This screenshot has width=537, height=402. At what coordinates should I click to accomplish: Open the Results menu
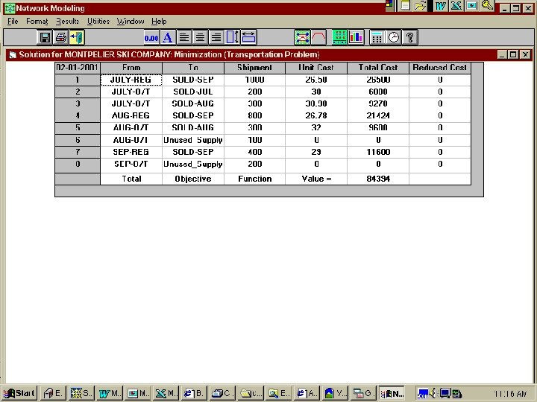(x=67, y=21)
